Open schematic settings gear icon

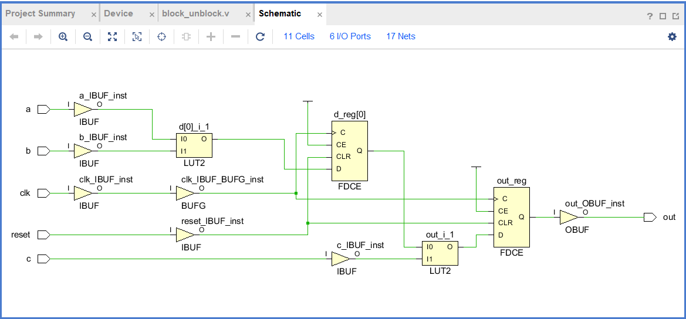[x=672, y=37]
